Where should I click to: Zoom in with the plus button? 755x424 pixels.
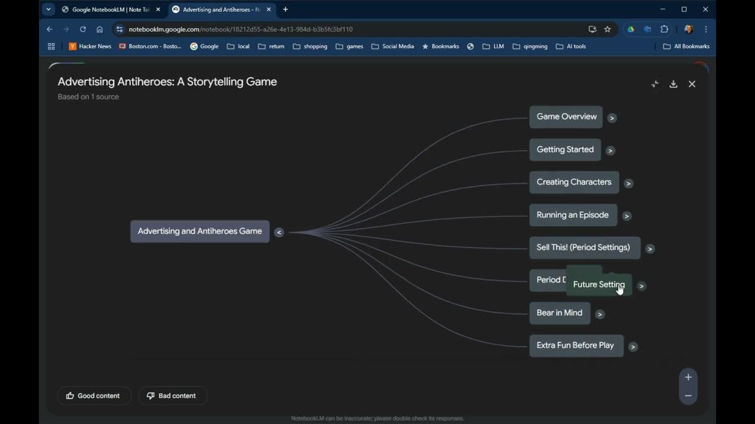tap(688, 377)
